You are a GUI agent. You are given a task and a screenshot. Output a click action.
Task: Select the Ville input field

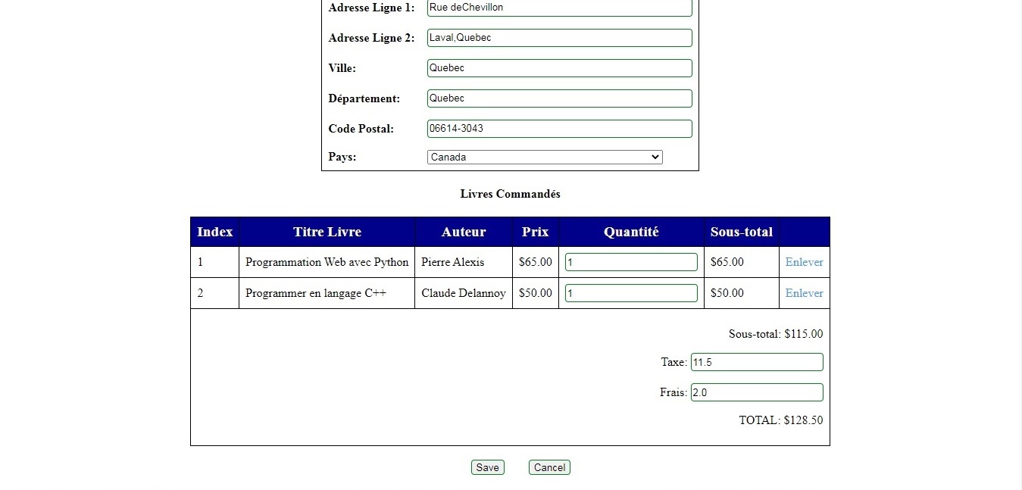coord(559,68)
